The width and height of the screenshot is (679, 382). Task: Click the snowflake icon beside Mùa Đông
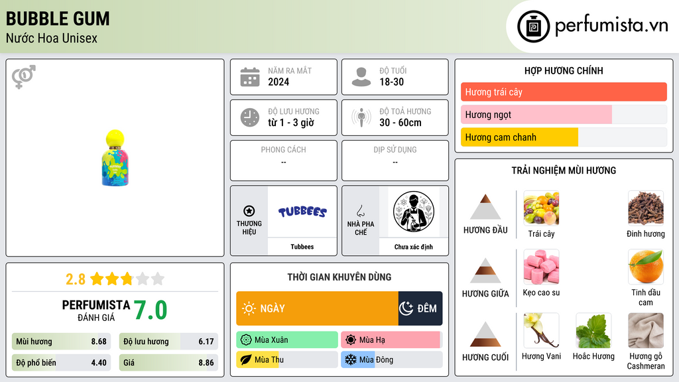click(x=351, y=359)
